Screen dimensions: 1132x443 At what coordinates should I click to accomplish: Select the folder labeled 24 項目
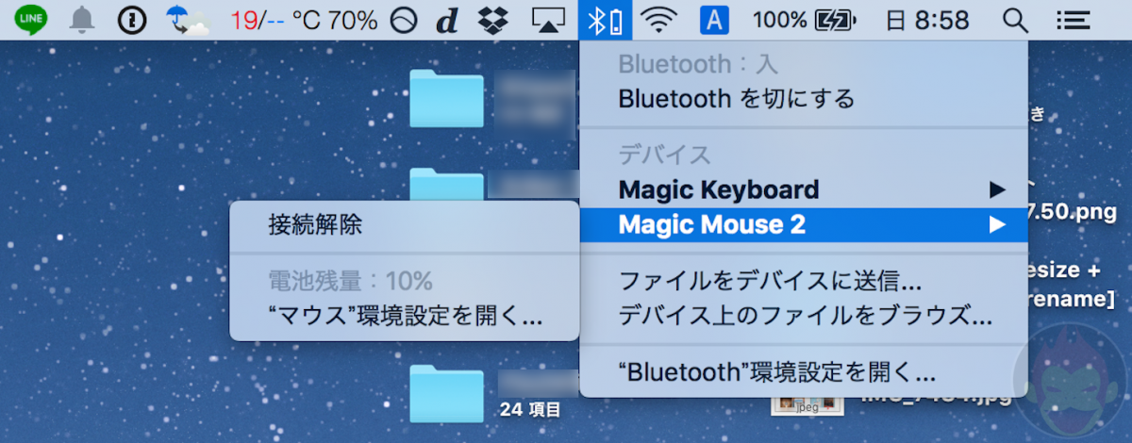[447, 393]
